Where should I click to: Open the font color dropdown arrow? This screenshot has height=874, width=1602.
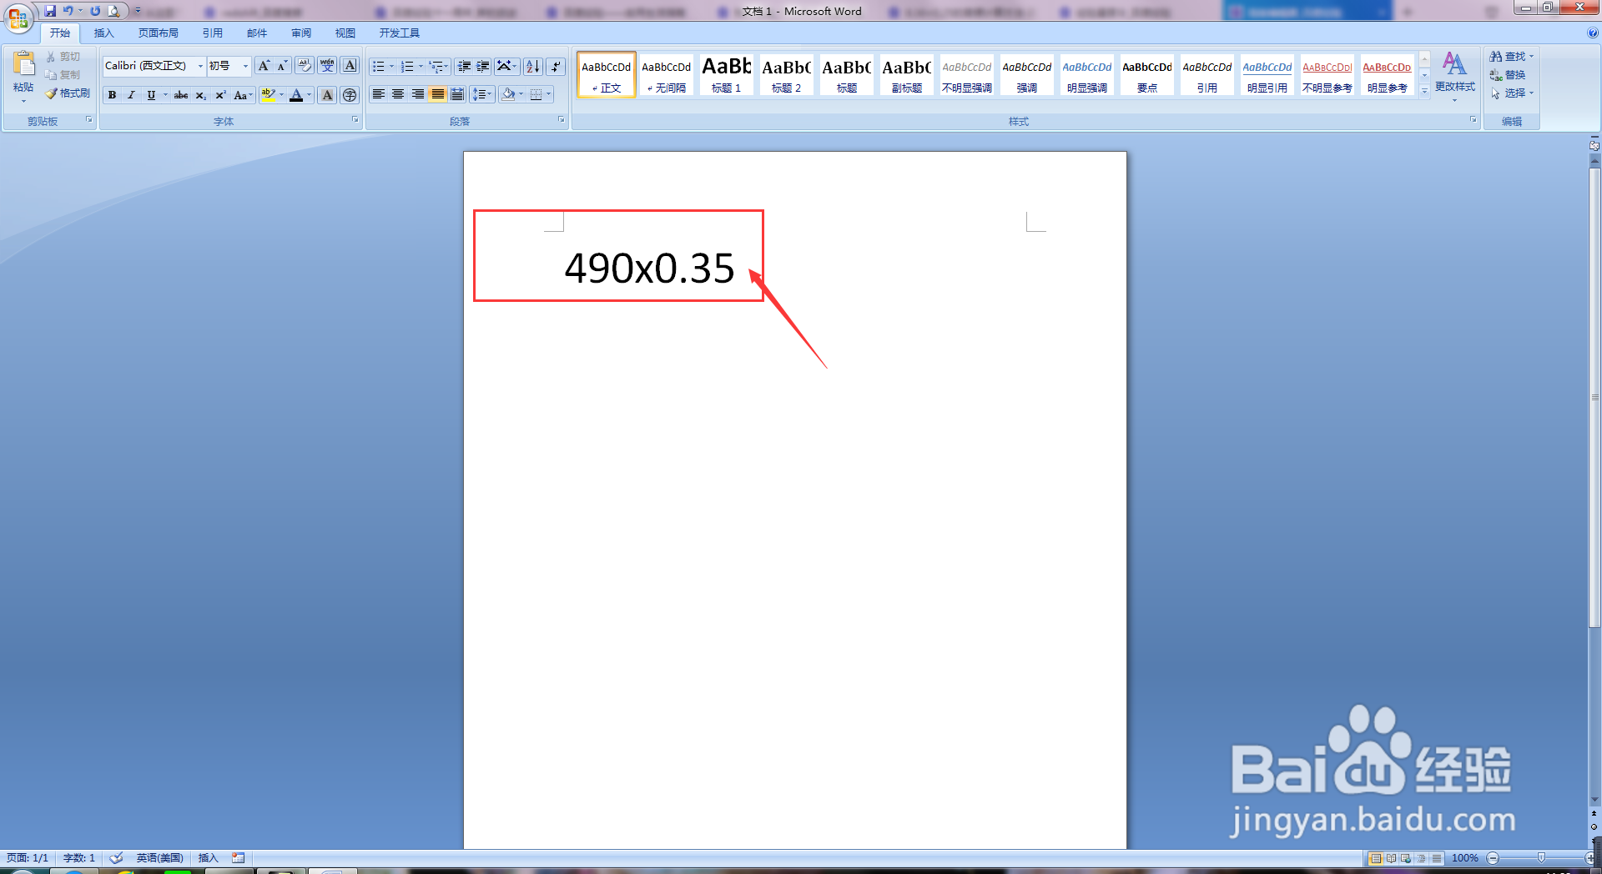pos(309,95)
